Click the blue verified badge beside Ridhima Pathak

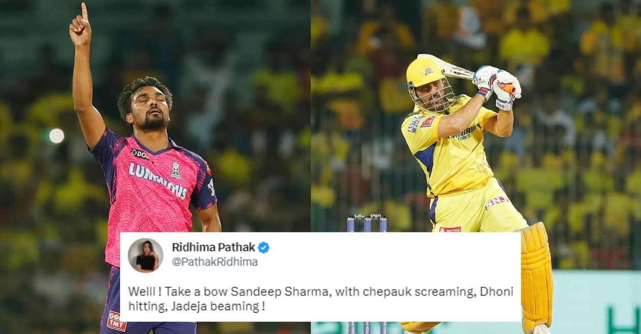pyautogui.click(x=264, y=248)
